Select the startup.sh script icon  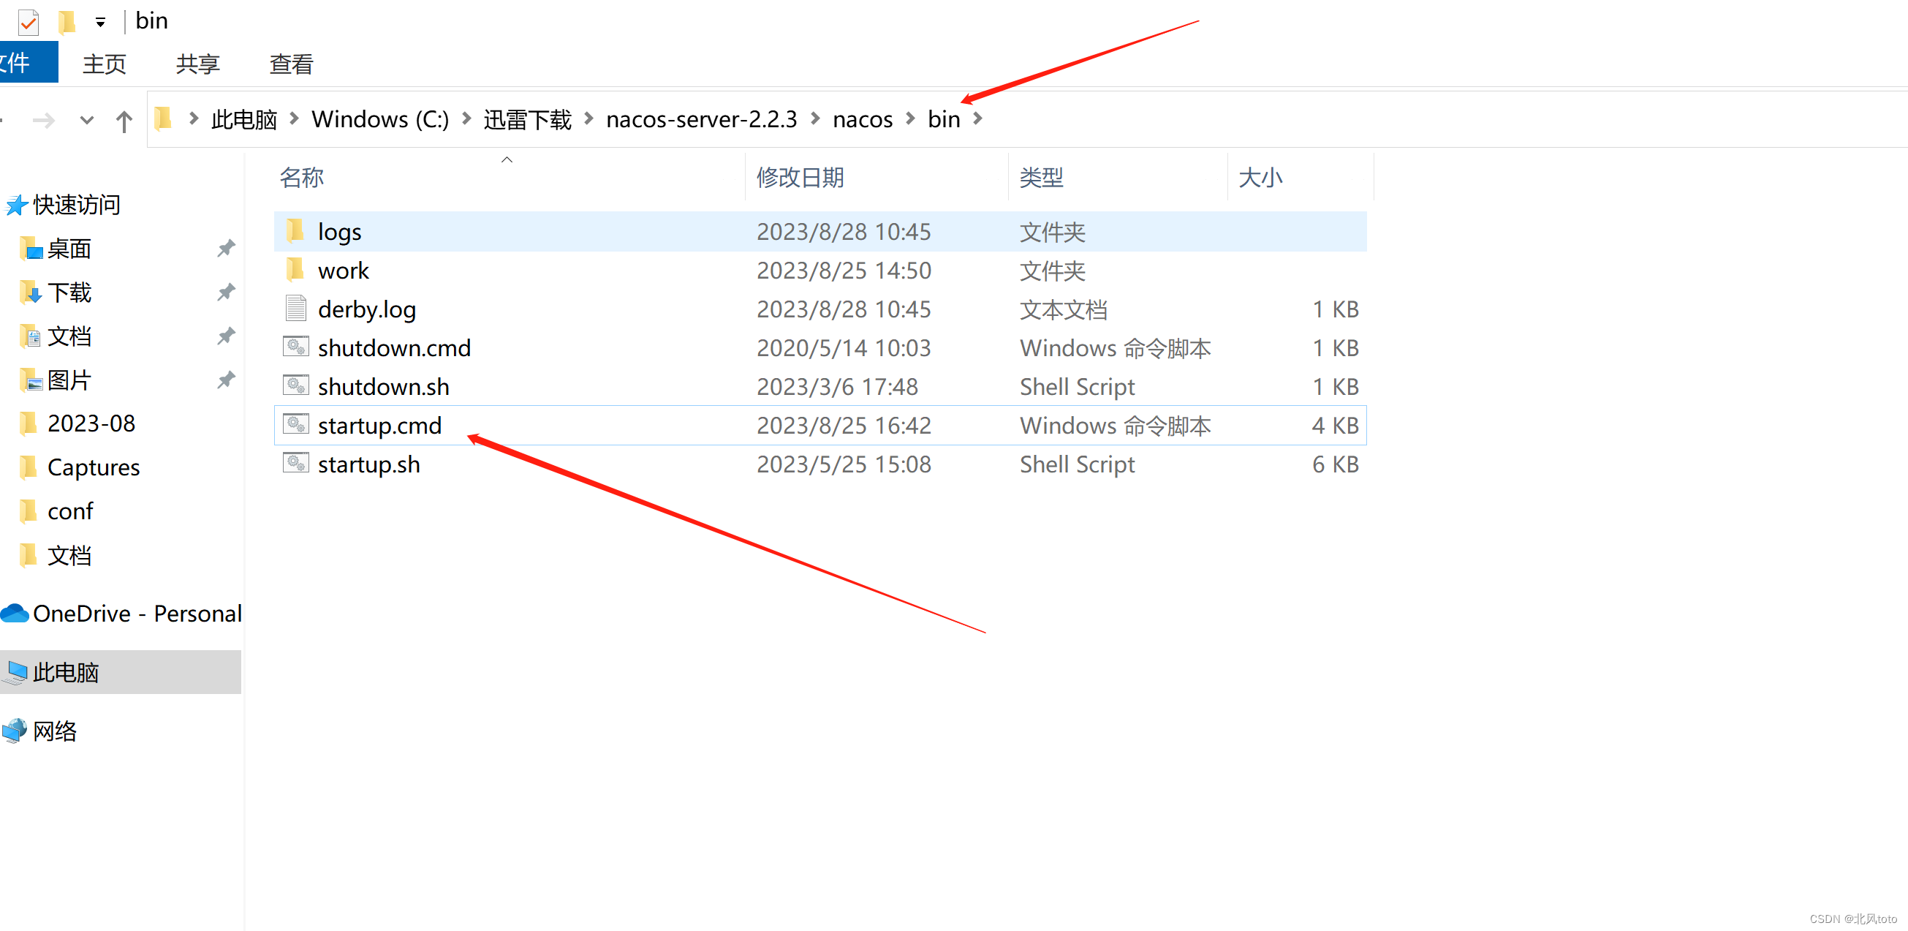coord(295,462)
